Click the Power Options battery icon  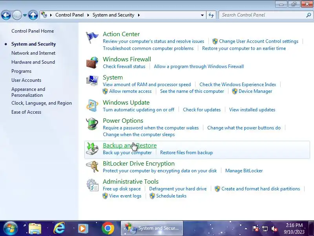92,124
